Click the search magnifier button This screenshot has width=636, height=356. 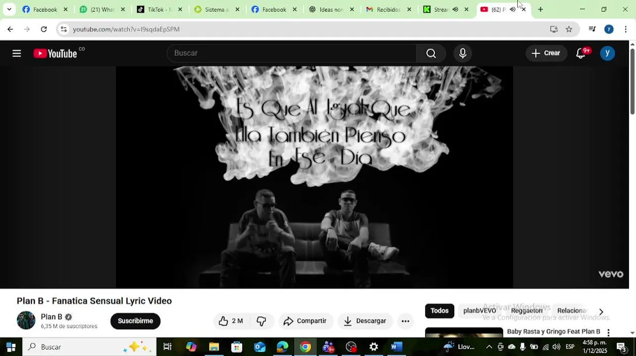(431, 53)
